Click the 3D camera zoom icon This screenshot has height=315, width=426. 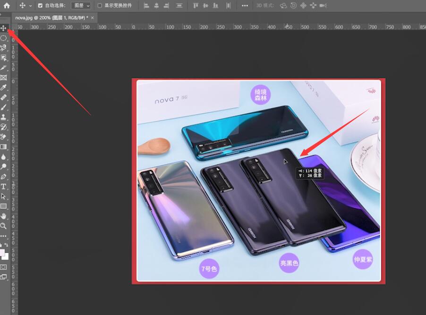tap(323, 6)
